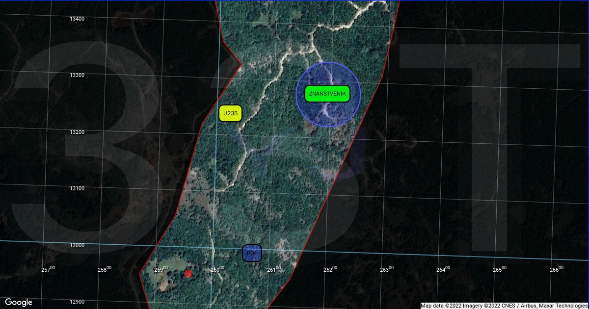The width and height of the screenshot is (589, 309).
Task: Click grid label 13100
Action: 77,188
